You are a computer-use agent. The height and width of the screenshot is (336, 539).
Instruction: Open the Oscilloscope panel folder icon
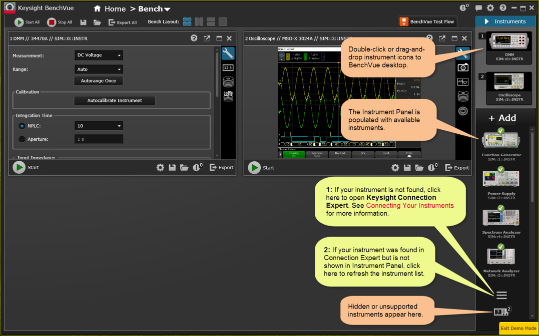pyautogui.click(x=419, y=168)
